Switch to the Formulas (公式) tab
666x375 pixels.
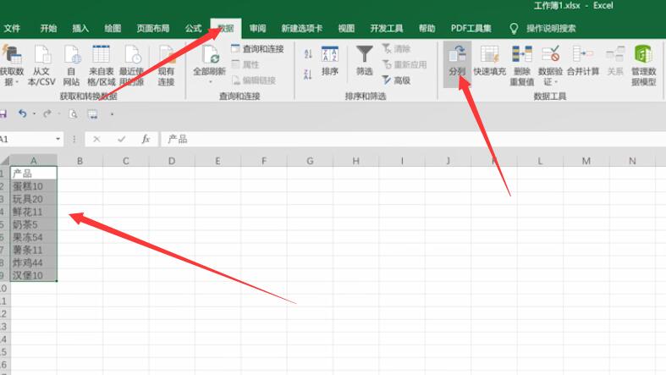(x=193, y=29)
